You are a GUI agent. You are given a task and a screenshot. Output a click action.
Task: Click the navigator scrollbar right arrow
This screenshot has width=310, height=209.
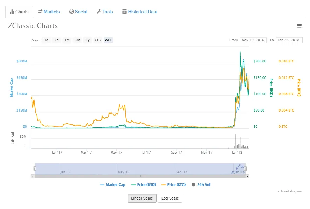tap(247, 176)
